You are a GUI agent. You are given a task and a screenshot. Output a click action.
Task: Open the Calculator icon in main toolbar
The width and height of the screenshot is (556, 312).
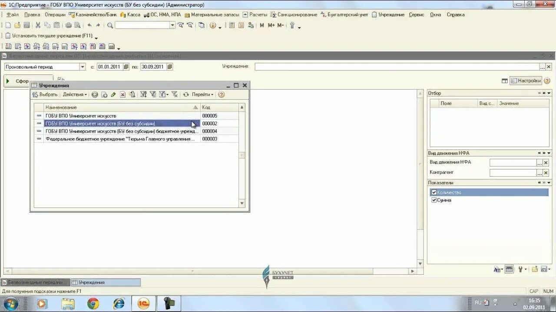coord(232,26)
